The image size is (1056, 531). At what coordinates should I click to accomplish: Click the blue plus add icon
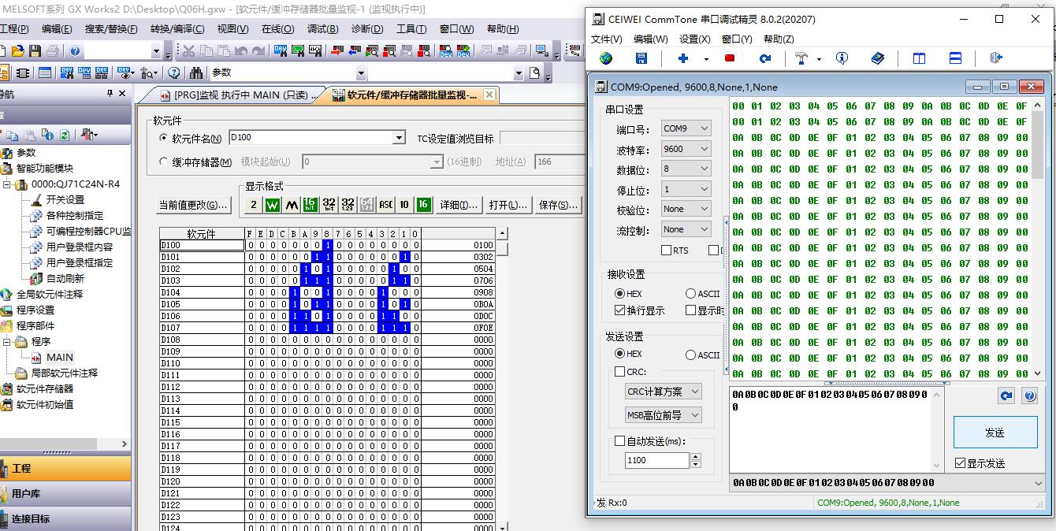682,58
